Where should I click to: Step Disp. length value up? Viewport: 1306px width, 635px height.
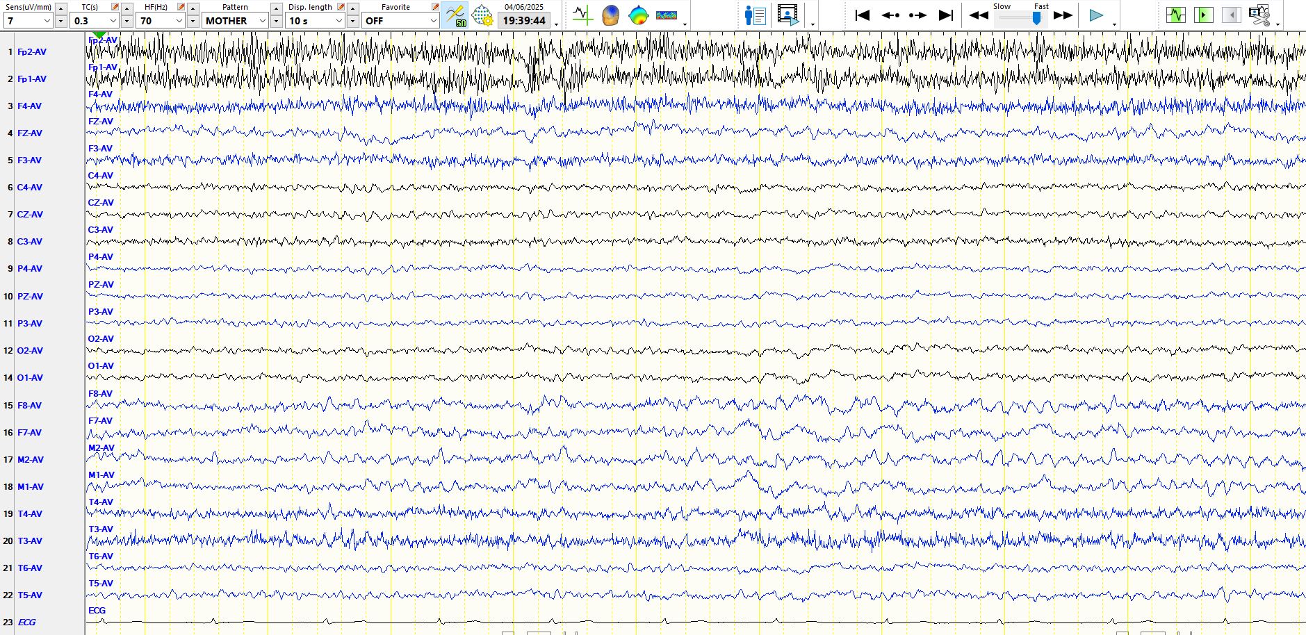(352, 8)
